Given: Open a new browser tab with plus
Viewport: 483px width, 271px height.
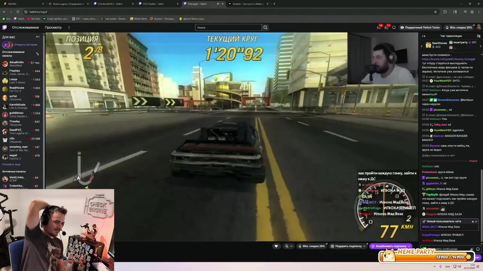Looking at the screenshot, I should (x=274, y=4).
